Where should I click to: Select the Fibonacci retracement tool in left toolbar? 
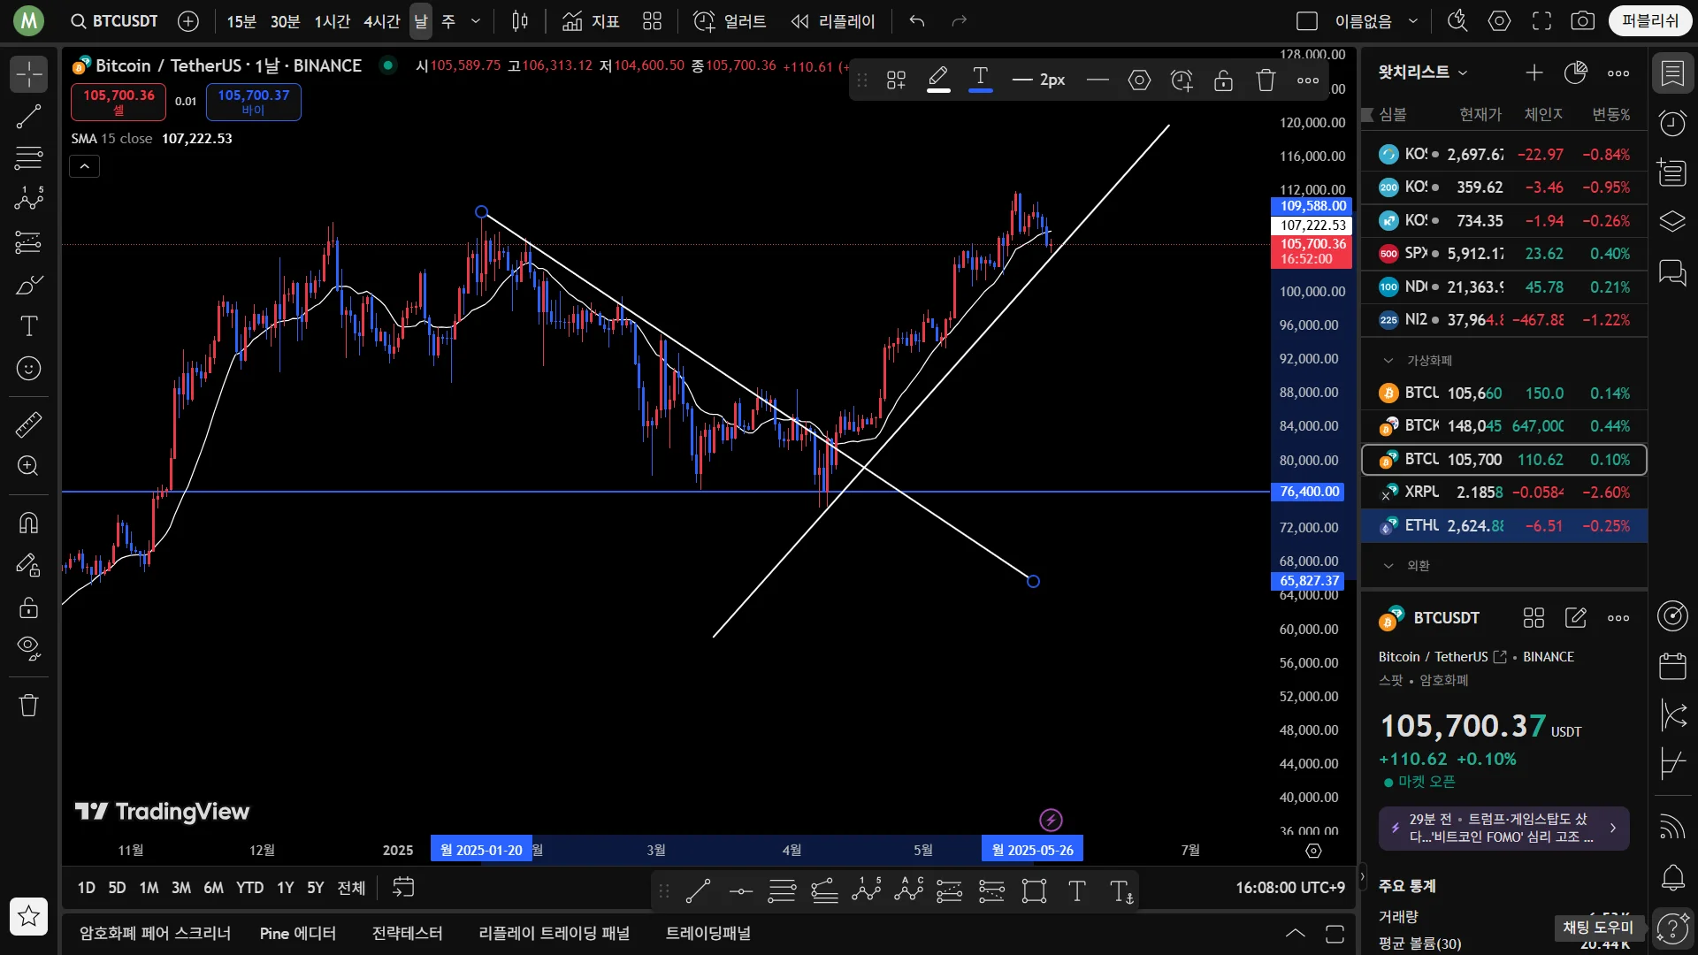[28, 158]
